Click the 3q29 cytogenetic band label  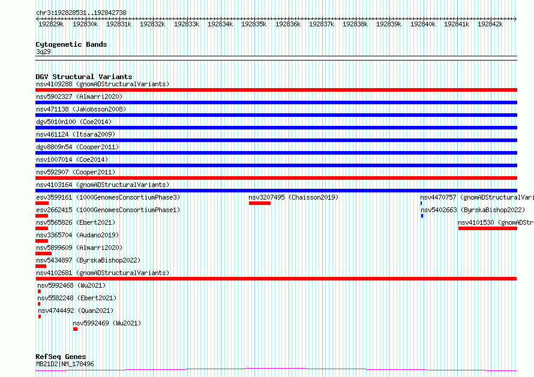[x=43, y=52]
